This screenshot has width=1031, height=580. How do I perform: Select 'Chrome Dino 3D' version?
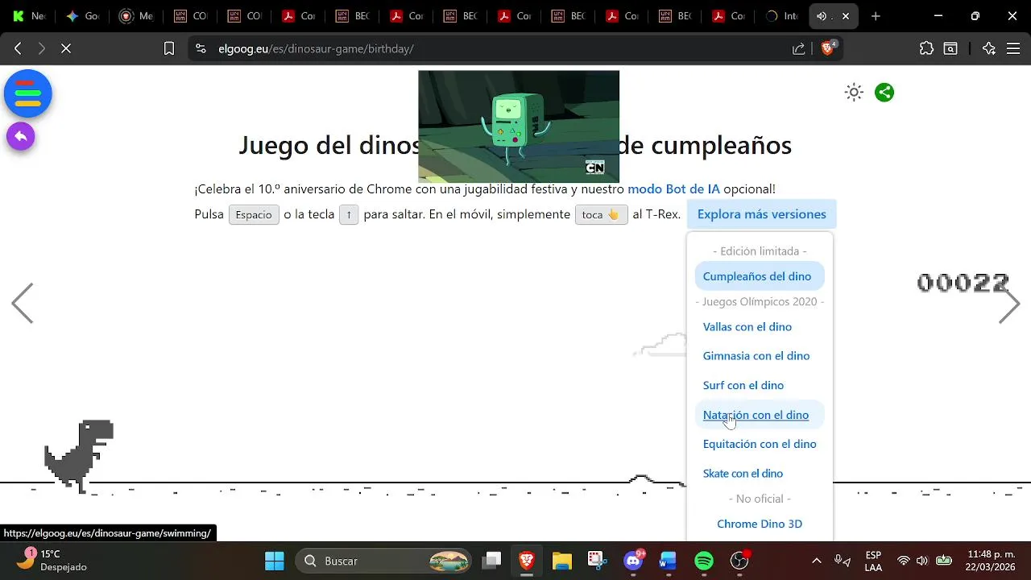(760, 524)
